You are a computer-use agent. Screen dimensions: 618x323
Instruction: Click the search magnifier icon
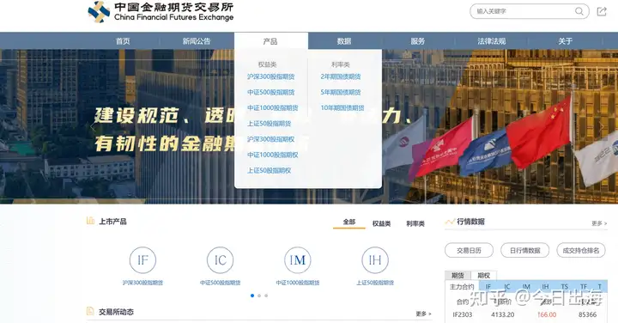tap(579, 11)
